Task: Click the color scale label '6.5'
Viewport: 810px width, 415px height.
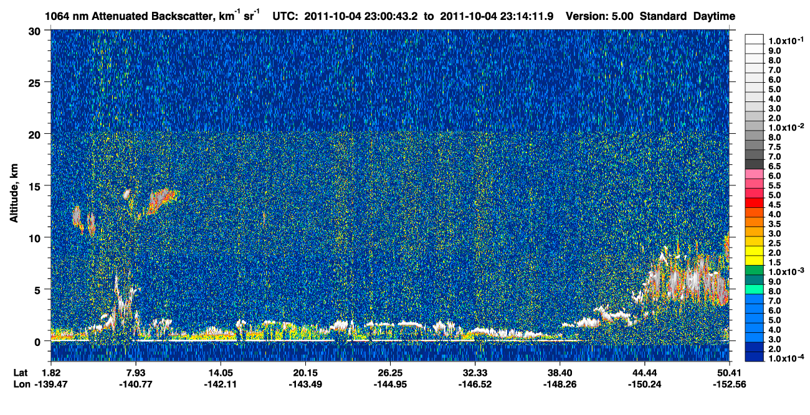Action: (775, 167)
